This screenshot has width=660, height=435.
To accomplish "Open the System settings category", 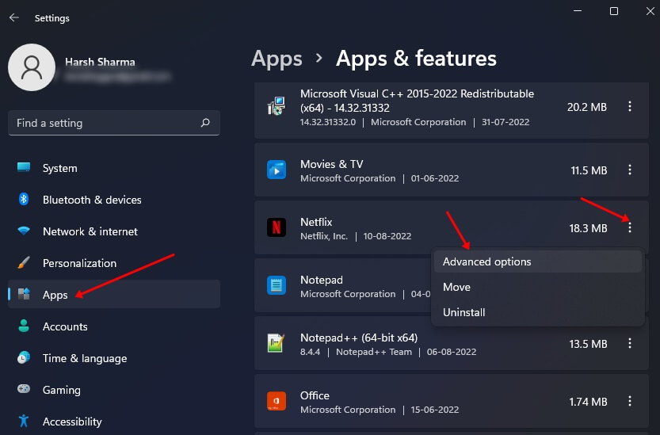I will pyautogui.click(x=113, y=168).
